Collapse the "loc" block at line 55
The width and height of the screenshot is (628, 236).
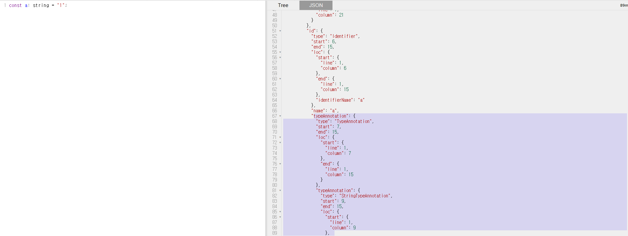[x=280, y=52]
